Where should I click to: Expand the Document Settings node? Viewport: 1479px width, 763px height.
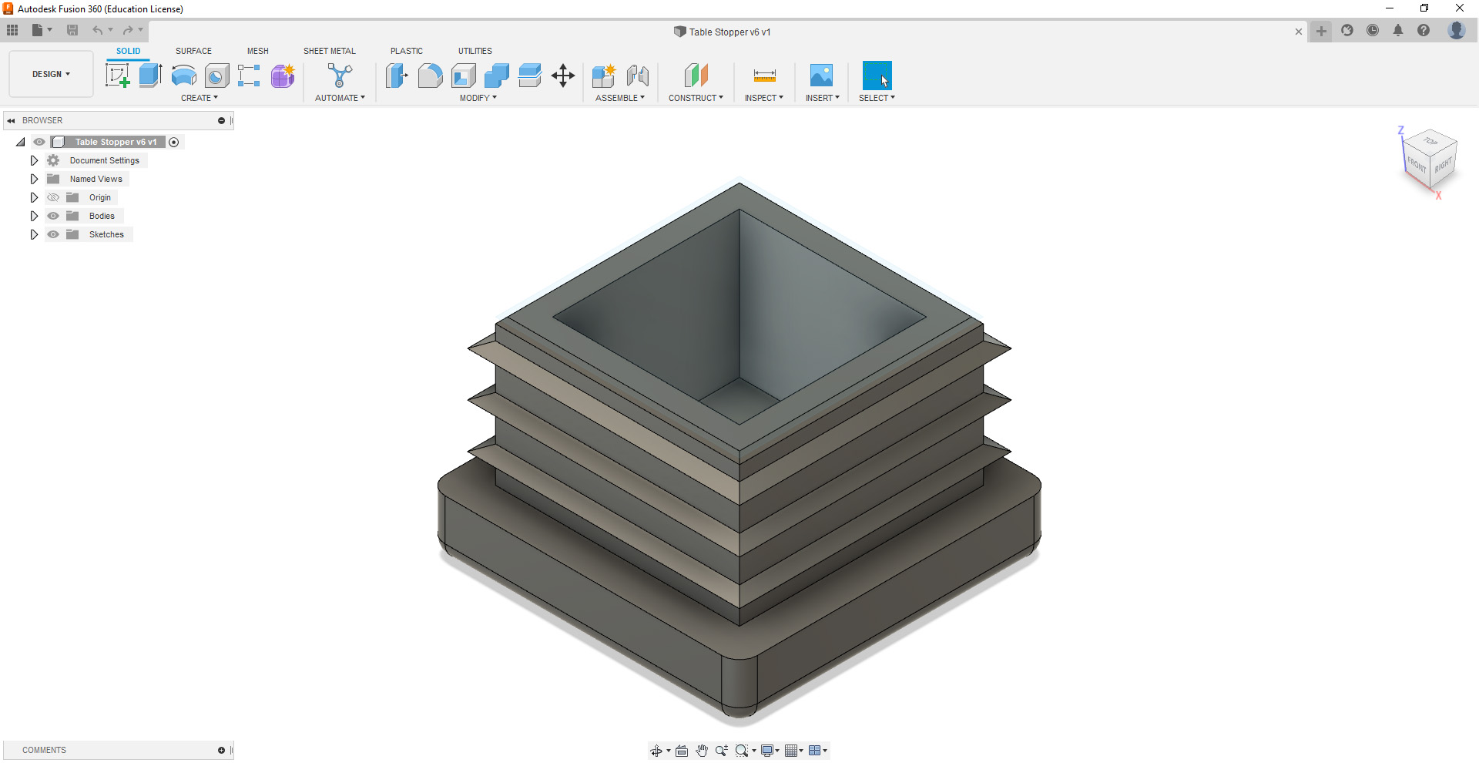pyautogui.click(x=34, y=160)
